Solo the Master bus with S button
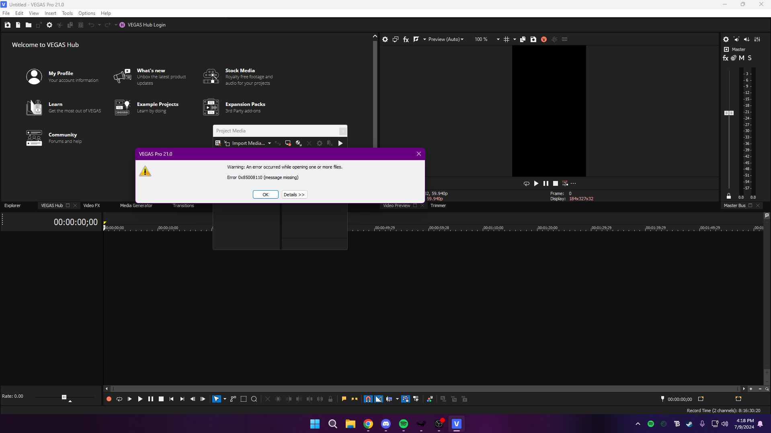Viewport: 771px width, 433px height. point(750,58)
